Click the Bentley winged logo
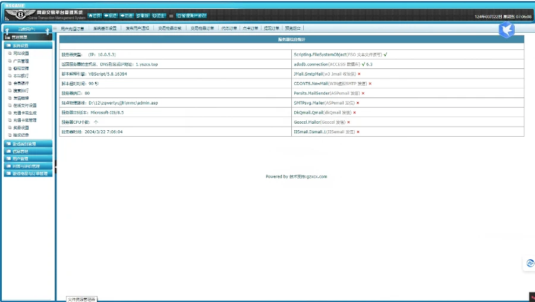This screenshot has height=302, width=535. point(20,14)
